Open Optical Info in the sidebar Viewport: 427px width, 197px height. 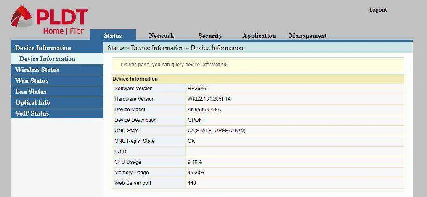[57, 102]
